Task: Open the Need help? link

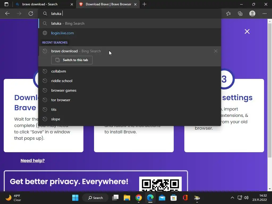Action: click(33, 161)
